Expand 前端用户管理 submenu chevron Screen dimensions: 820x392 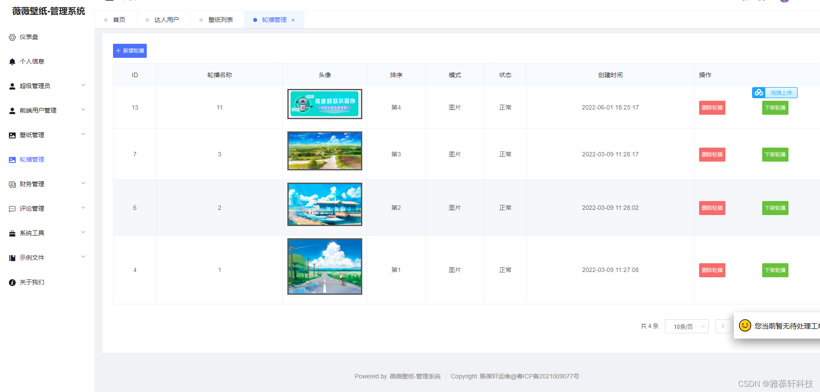click(x=83, y=109)
